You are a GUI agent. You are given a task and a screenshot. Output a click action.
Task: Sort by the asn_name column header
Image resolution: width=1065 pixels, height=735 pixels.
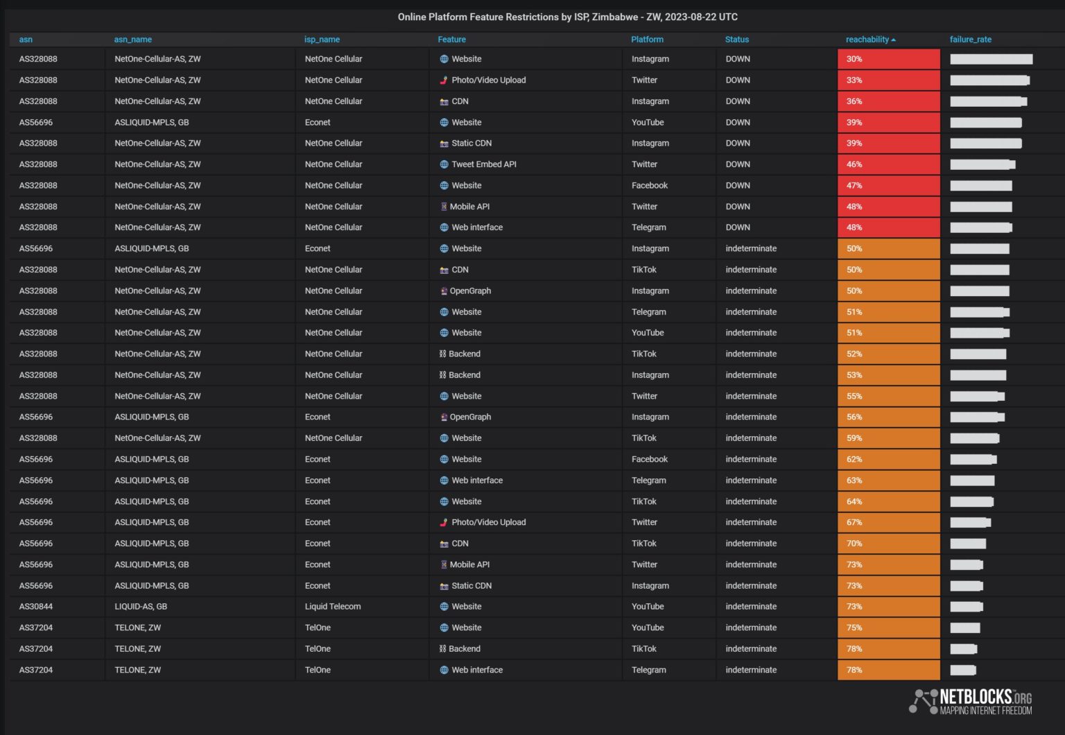132,40
